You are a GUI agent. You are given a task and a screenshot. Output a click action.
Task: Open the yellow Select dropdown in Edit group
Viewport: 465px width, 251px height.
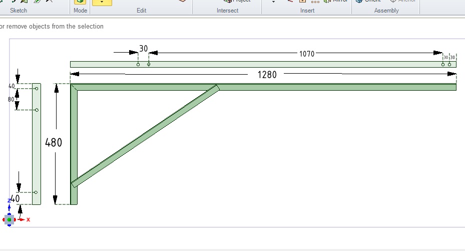tap(102, 3)
